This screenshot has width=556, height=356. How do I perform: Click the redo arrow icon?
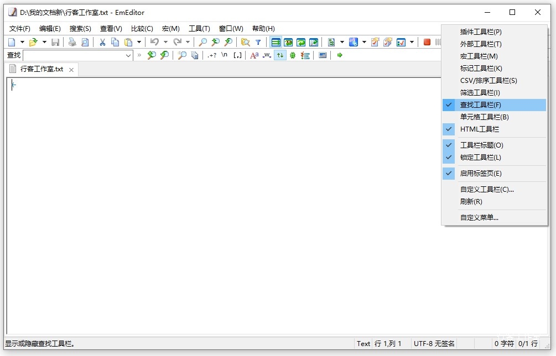click(x=177, y=43)
